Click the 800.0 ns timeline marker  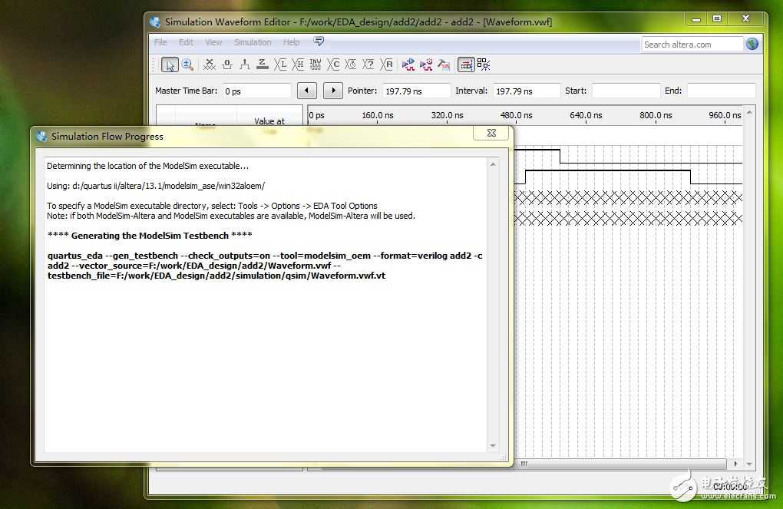click(656, 115)
